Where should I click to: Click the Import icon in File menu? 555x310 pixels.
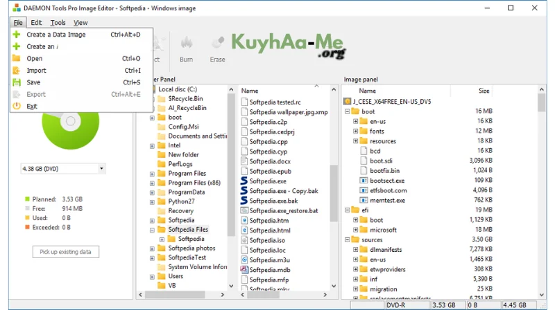[16, 71]
